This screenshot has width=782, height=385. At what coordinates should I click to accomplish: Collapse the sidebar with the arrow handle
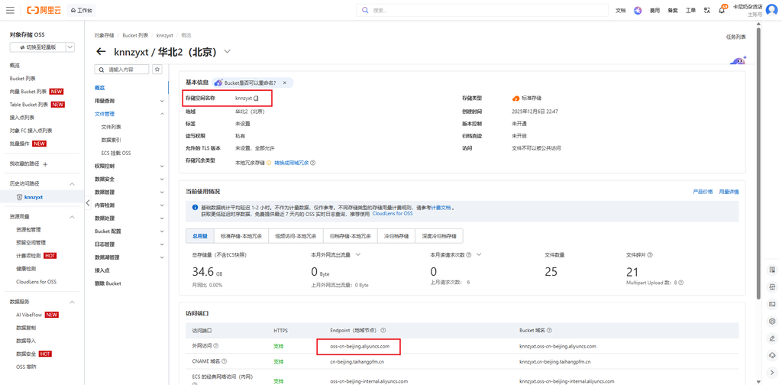tap(89, 202)
